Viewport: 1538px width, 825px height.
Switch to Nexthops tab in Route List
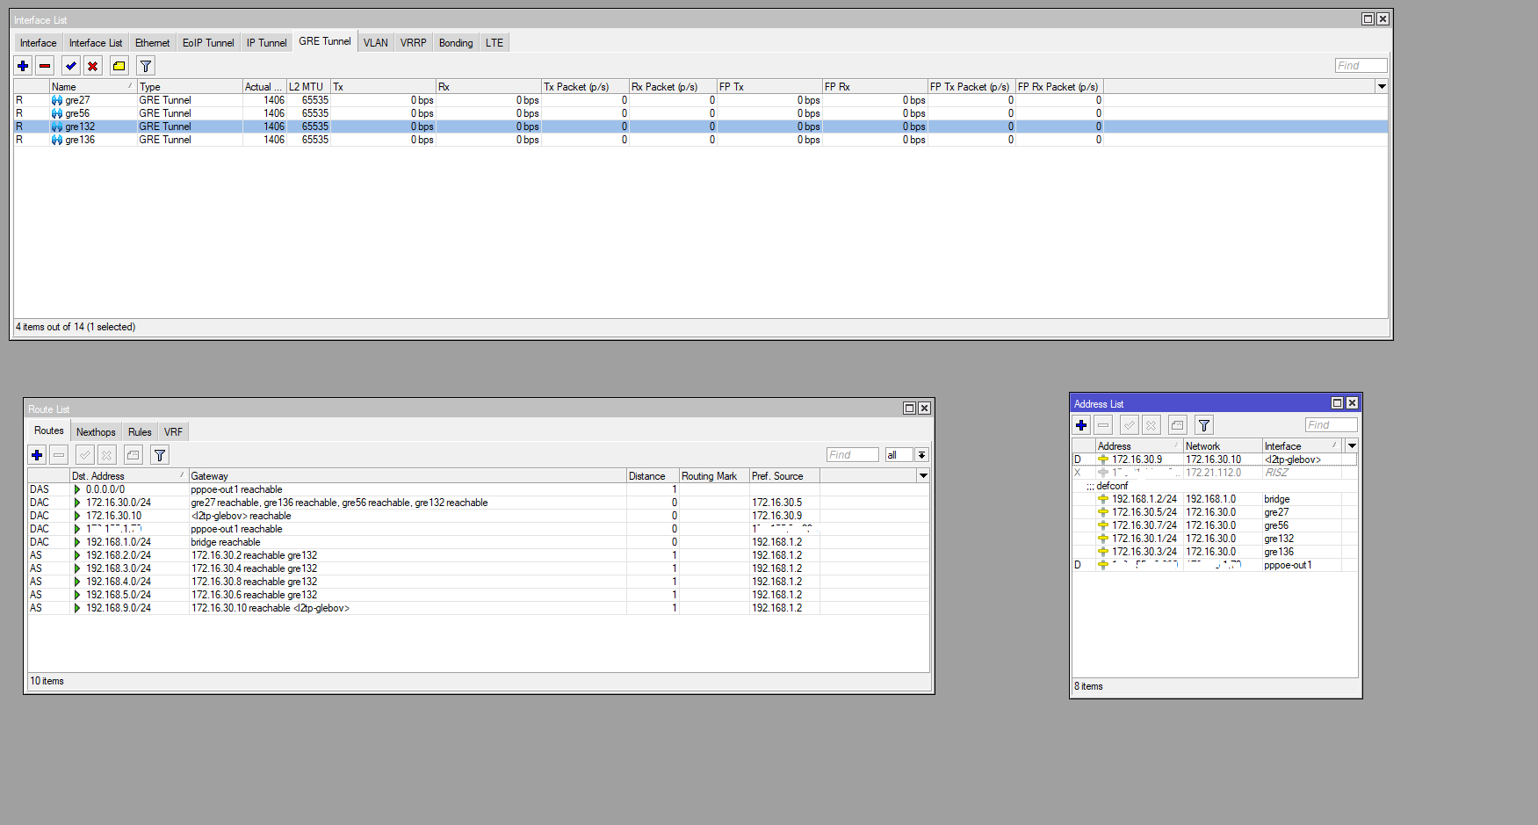(96, 431)
